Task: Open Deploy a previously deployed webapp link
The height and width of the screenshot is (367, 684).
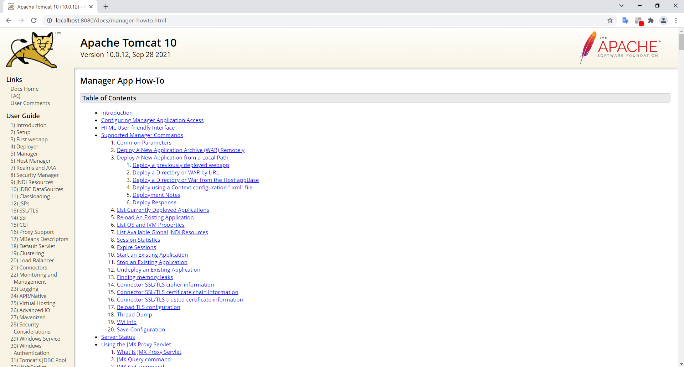Action: pyautogui.click(x=181, y=165)
